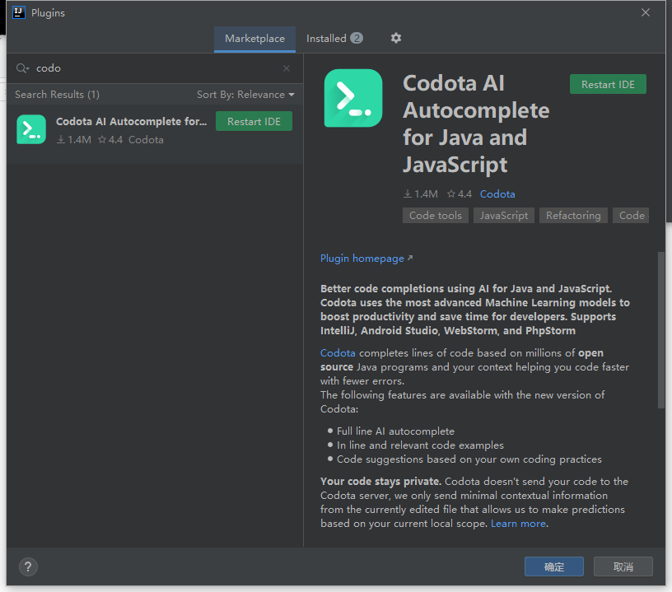Image resolution: width=672 pixels, height=592 pixels.
Task: Clear the search field with the X icon
Action: click(287, 68)
